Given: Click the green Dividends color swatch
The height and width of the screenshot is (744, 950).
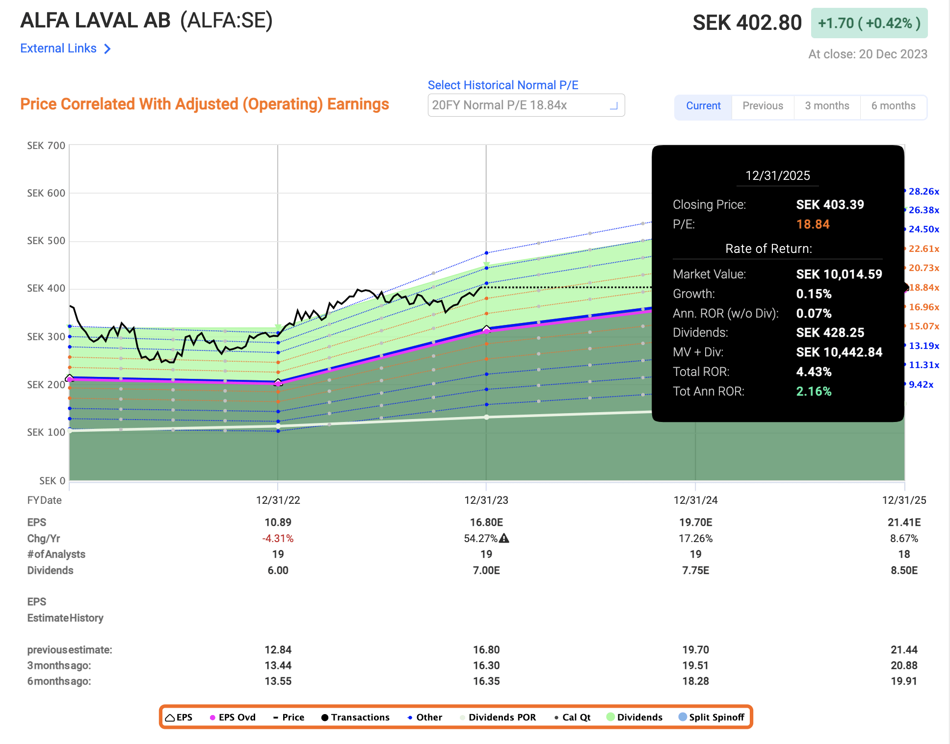Looking at the screenshot, I should 610,717.
